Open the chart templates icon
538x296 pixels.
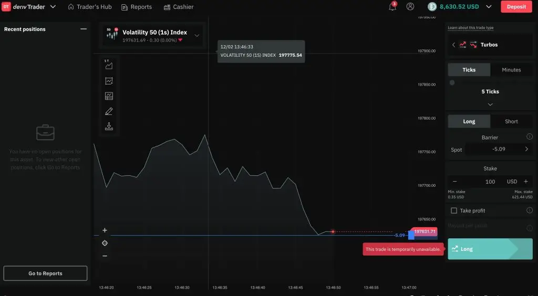tap(109, 96)
